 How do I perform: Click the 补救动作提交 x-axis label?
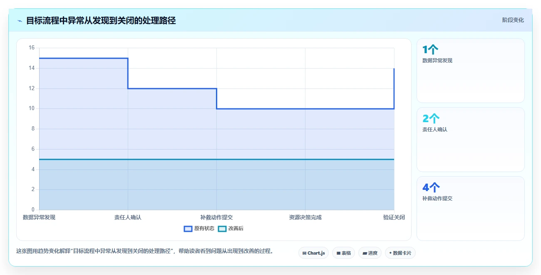pos(216,217)
